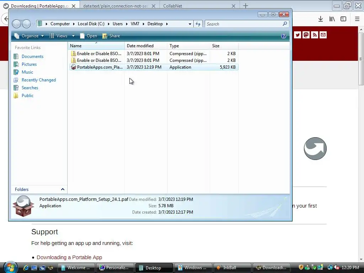Open Music favorite link

coord(27,72)
